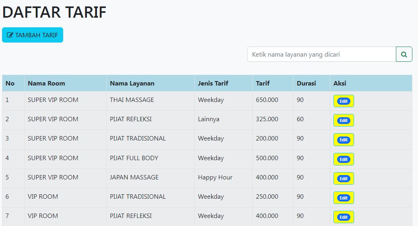Click the pencil icon in Tambah Tarif
The image size is (418, 226).
10,35
